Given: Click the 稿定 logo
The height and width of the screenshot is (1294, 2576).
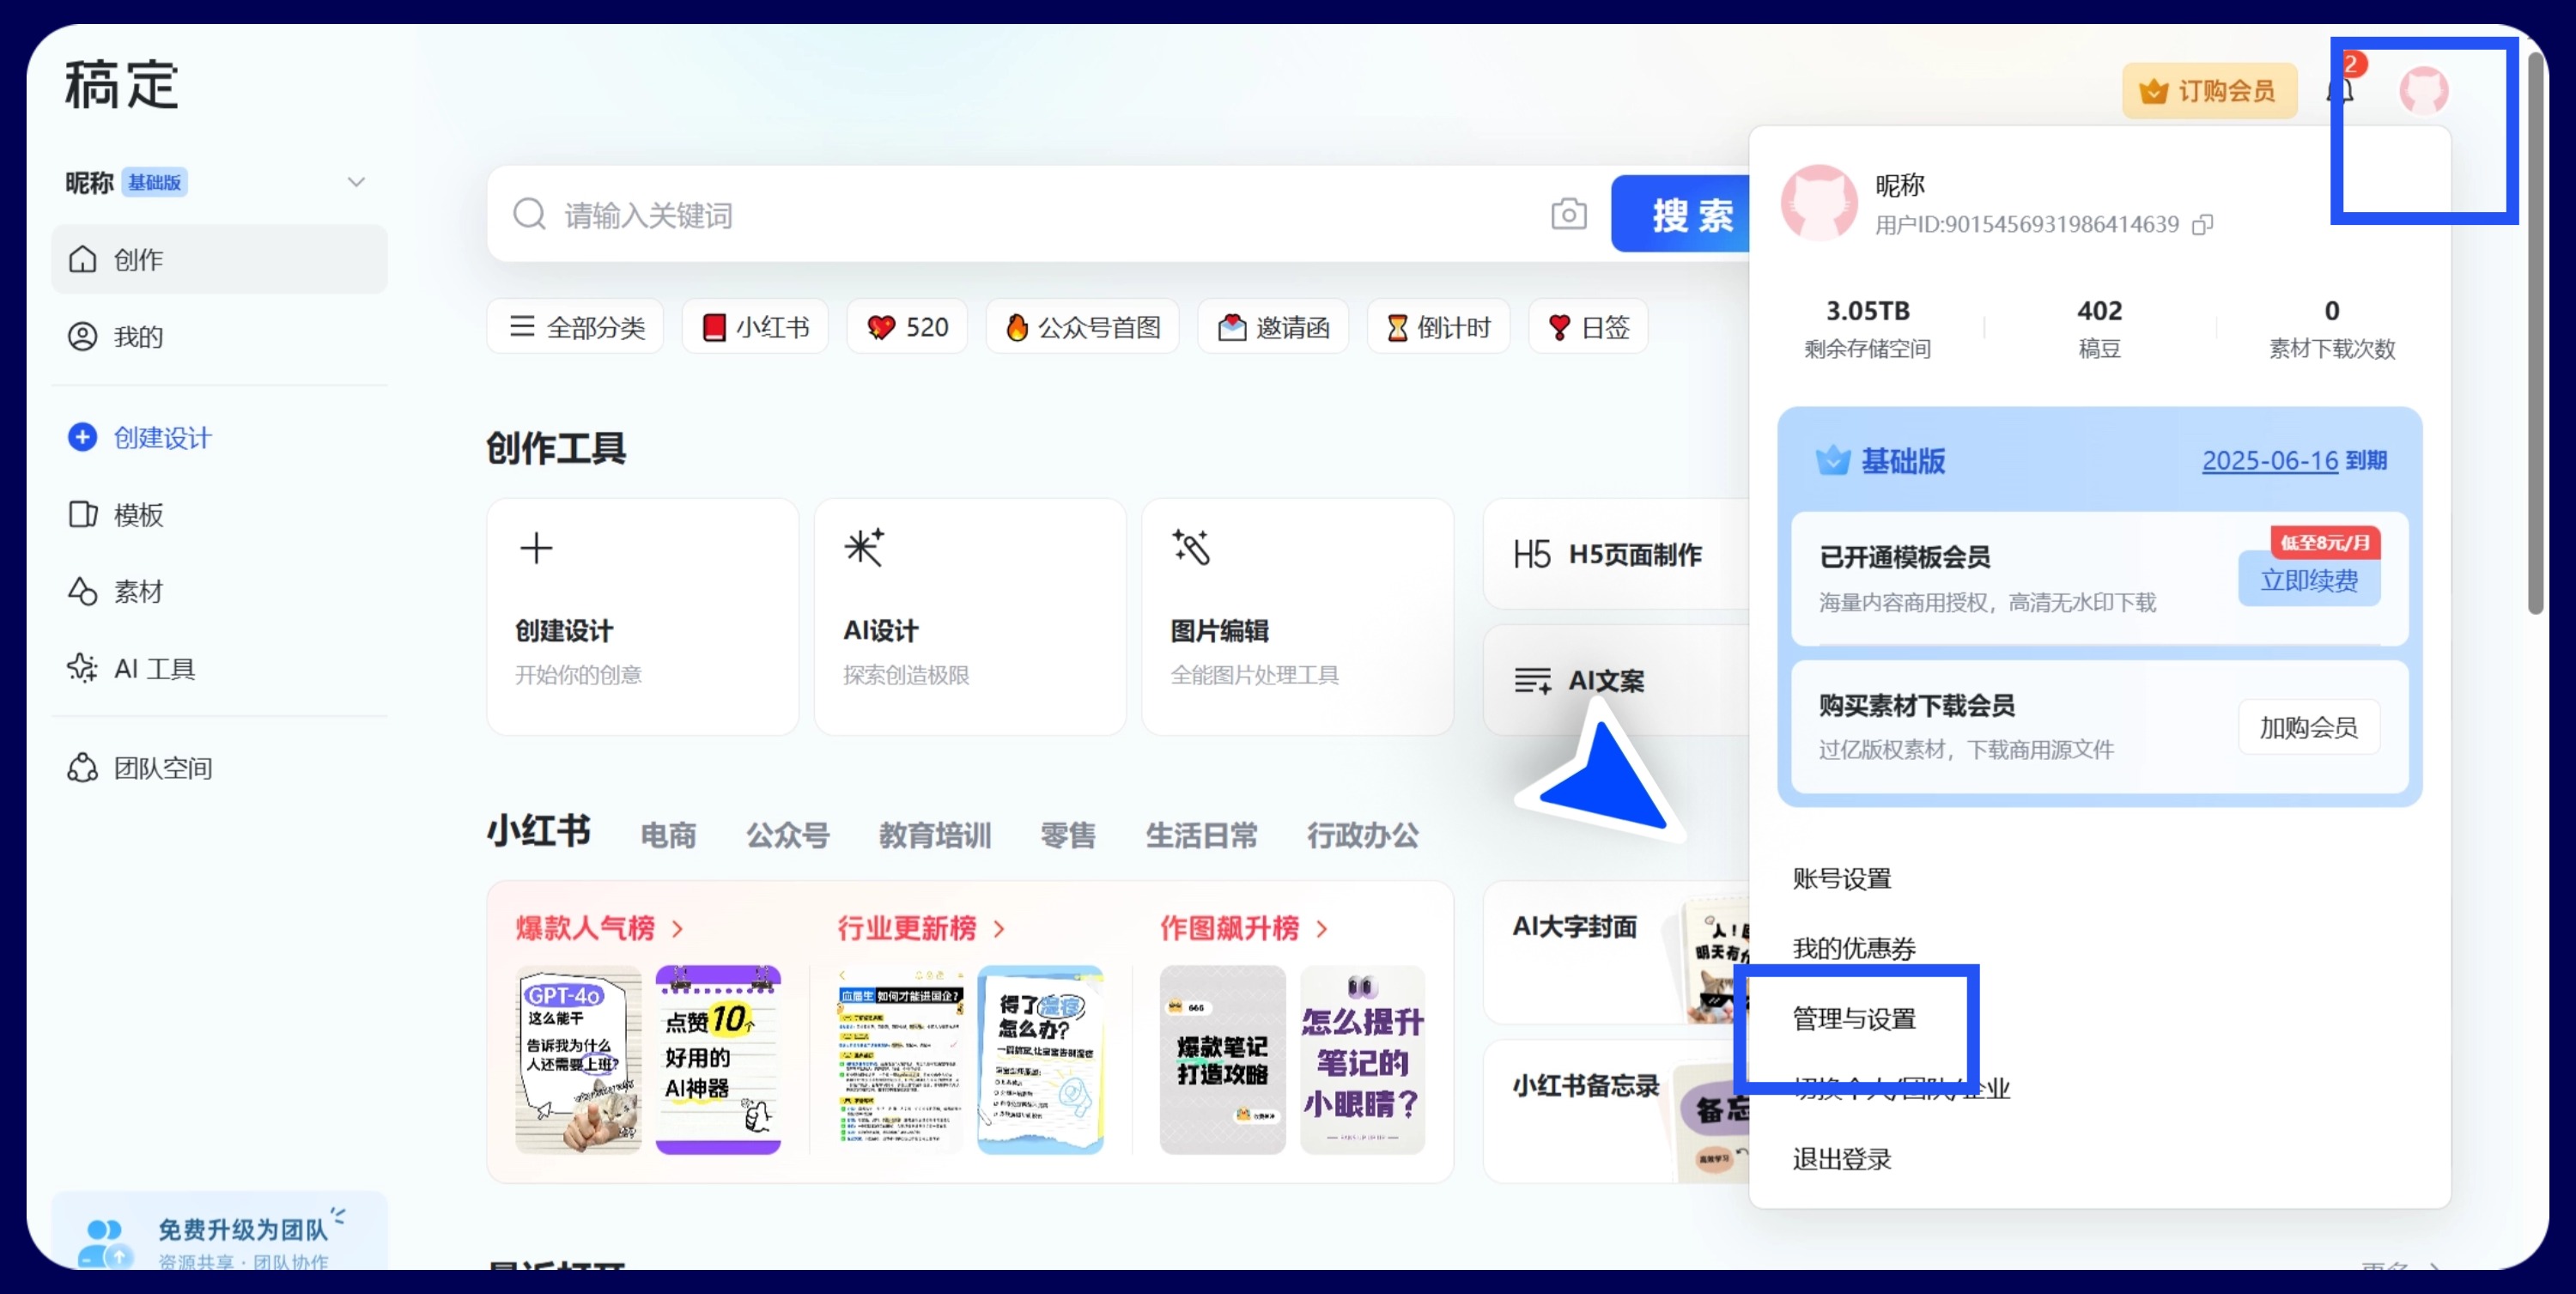Looking at the screenshot, I should click(x=121, y=84).
